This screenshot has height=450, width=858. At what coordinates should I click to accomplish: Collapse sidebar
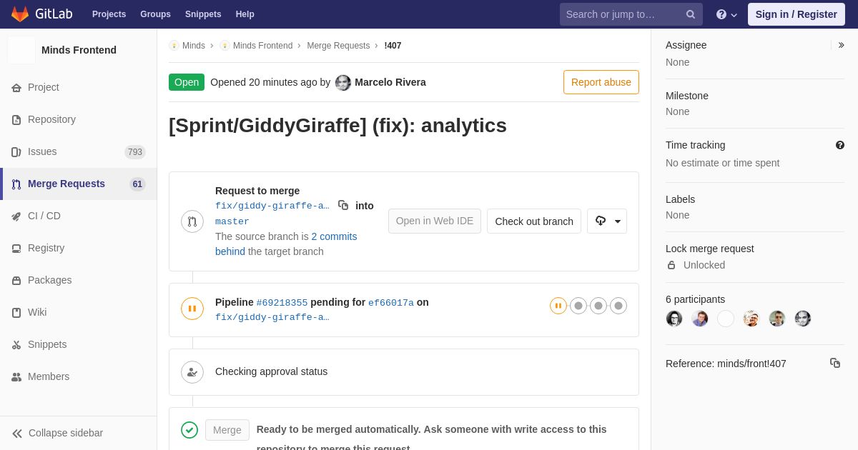pyautogui.click(x=79, y=433)
